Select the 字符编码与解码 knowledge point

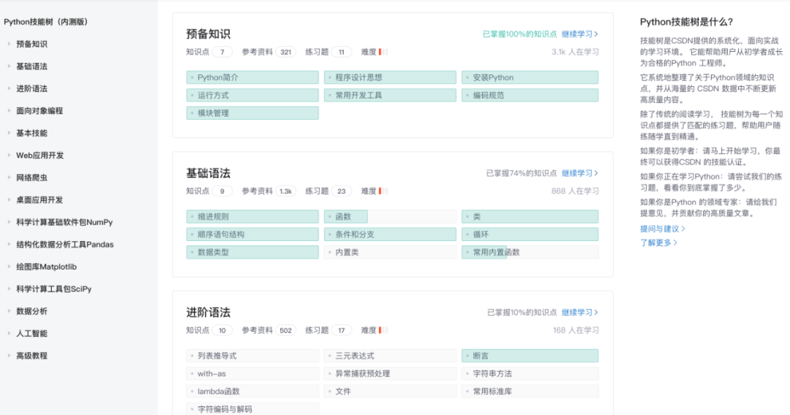tap(252, 409)
